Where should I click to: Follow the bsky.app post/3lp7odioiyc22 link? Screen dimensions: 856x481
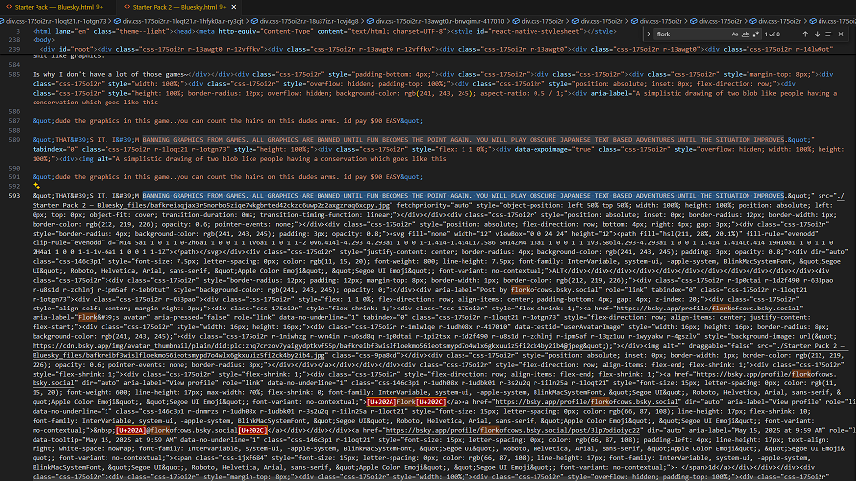click(512, 430)
